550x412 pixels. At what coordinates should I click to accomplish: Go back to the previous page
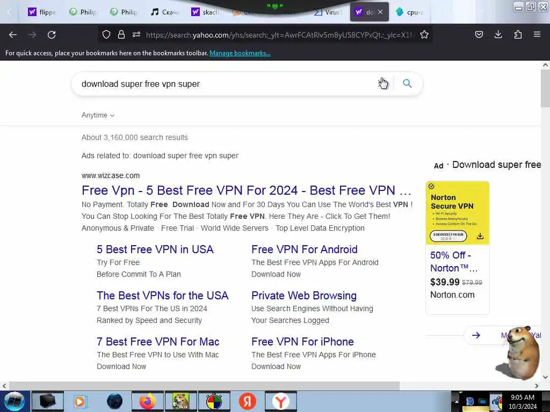(x=13, y=35)
